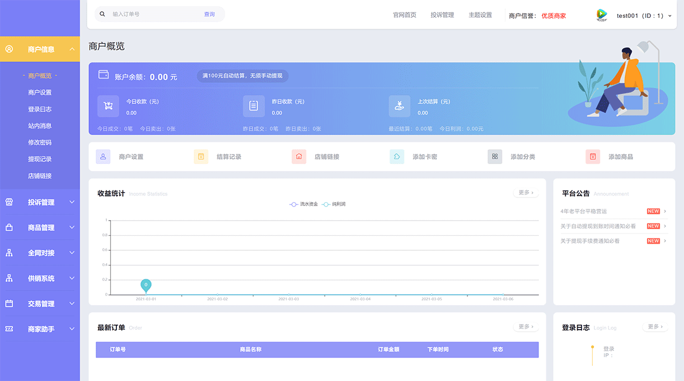Viewport: 684px width, 381px height.
Task: Select the 添加分类 icon
Action: pyautogui.click(x=495, y=156)
